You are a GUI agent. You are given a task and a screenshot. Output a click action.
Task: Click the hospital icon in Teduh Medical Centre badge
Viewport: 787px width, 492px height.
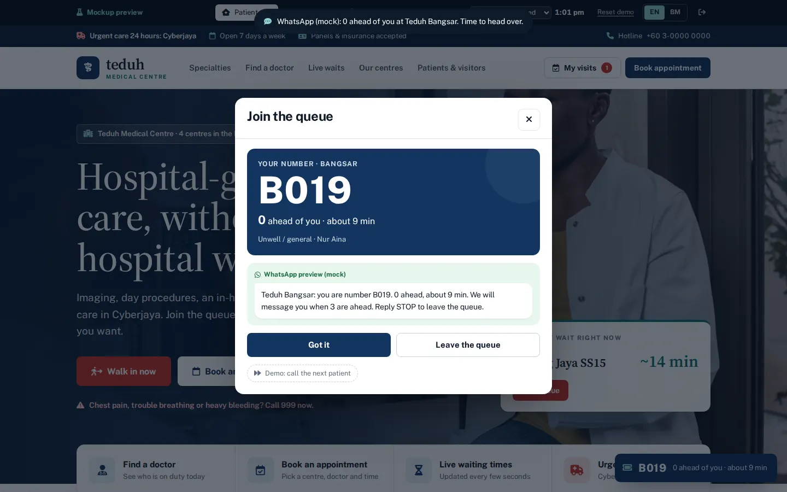pos(88,133)
